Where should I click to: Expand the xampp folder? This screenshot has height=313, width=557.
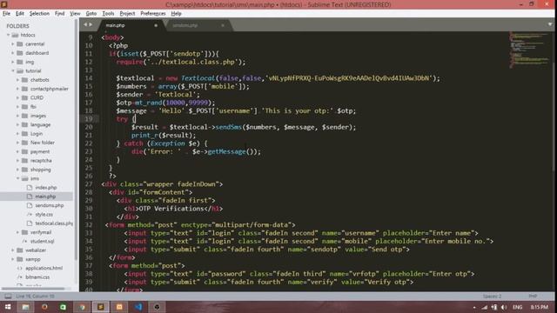pyautogui.click(x=13, y=259)
